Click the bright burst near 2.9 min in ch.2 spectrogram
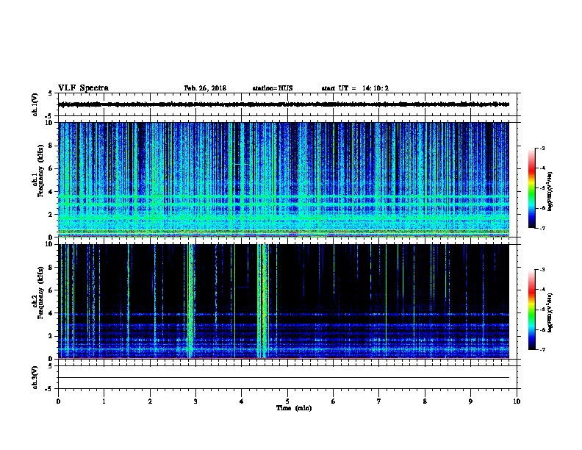This screenshot has width=582, height=450. 191,301
